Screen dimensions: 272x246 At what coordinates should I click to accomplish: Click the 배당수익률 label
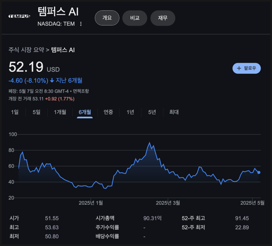[107, 236]
